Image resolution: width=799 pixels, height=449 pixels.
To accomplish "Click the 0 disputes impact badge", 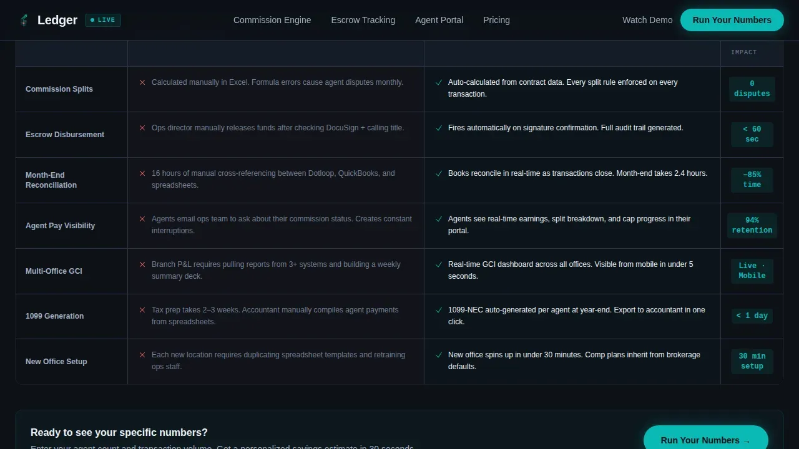I will pos(752,89).
